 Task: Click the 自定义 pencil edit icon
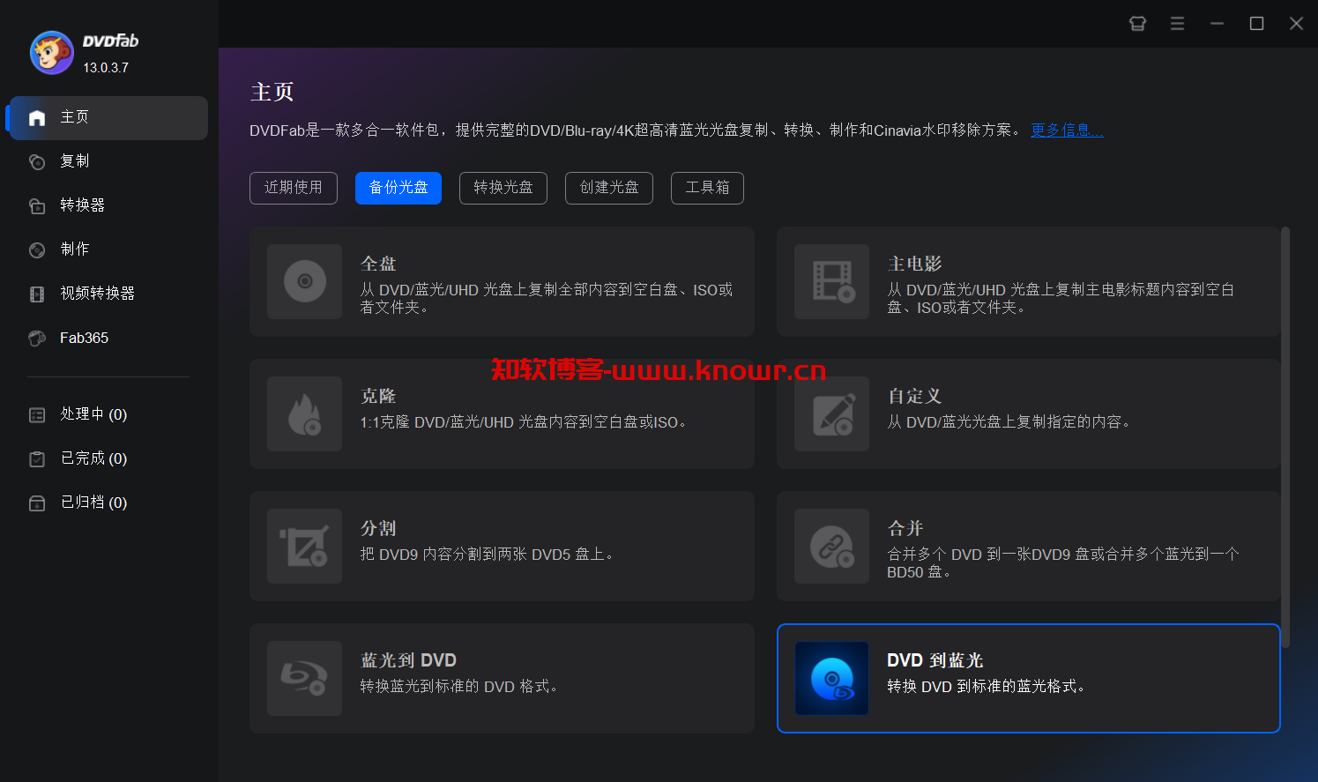pos(831,413)
